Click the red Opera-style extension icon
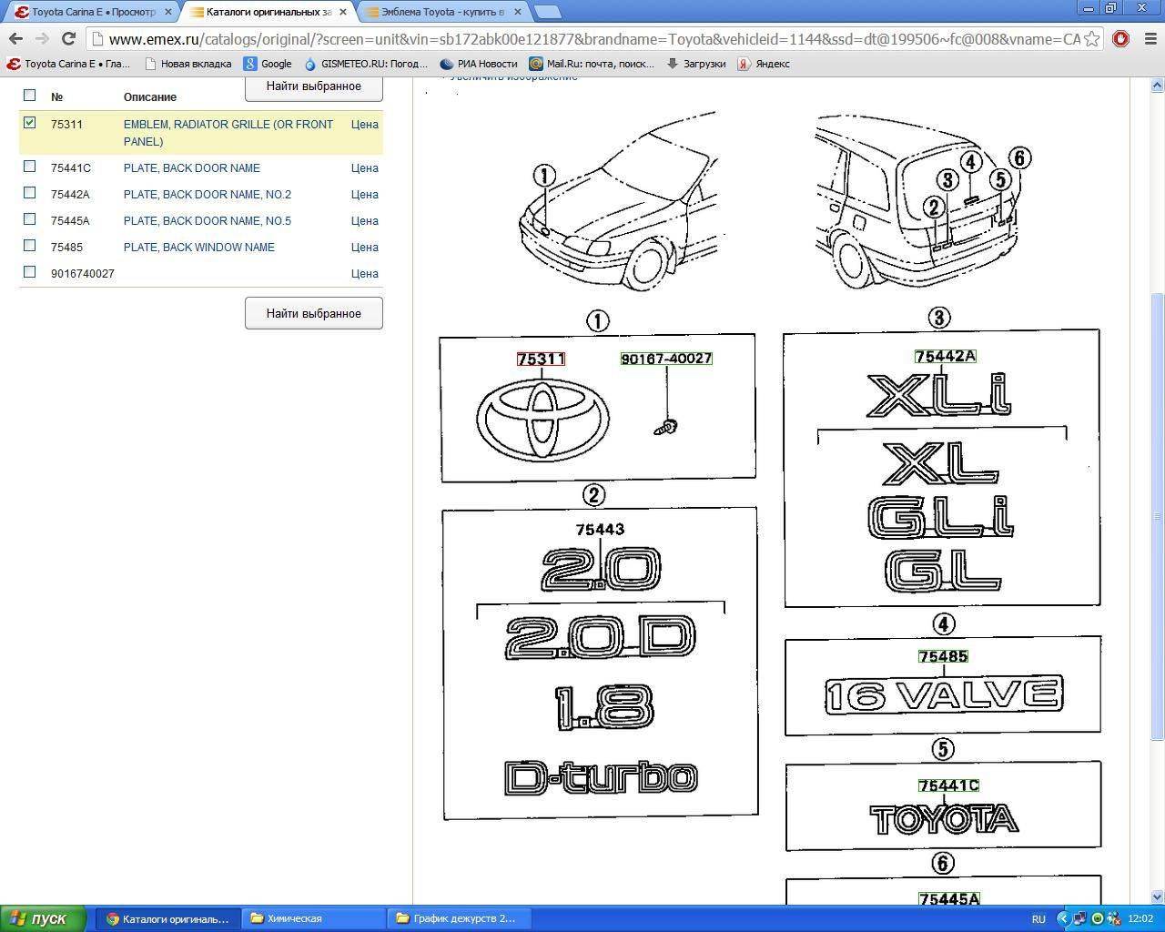This screenshot has height=932, width=1165. (x=1120, y=39)
